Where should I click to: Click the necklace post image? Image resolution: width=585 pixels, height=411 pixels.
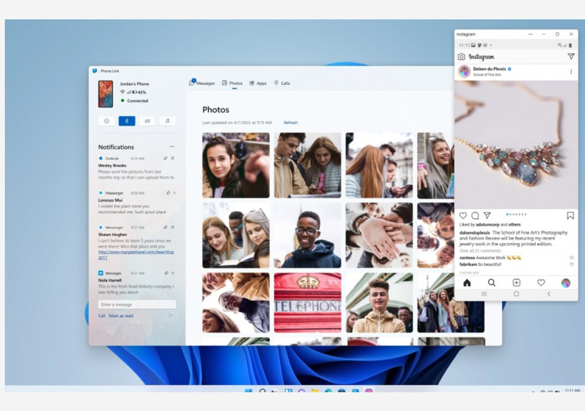click(x=516, y=145)
